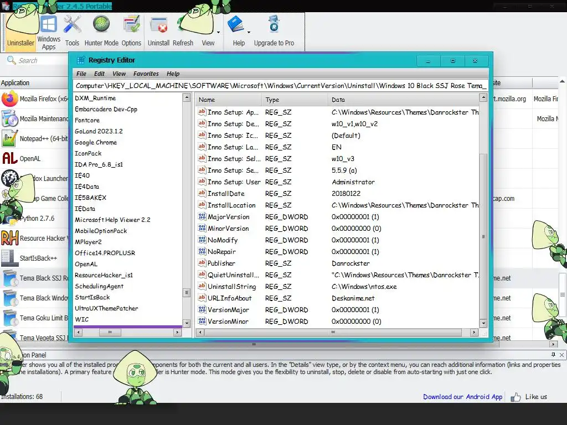The image size is (567, 425).
Task: Select InstallDate value string icon
Action: click(x=202, y=193)
